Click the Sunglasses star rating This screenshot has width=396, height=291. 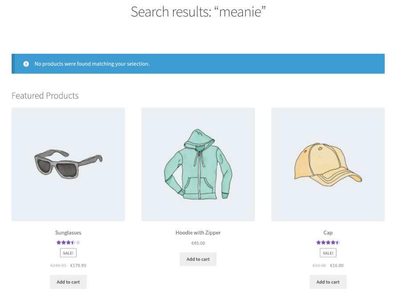pyautogui.click(x=68, y=242)
